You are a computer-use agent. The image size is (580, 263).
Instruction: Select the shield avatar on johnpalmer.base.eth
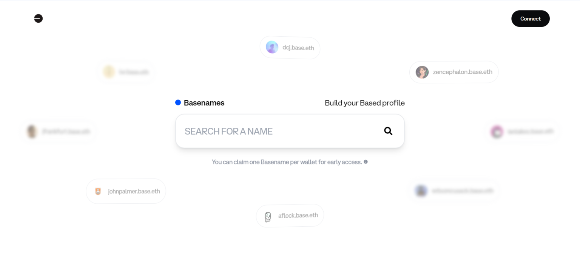click(x=97, y=191)
